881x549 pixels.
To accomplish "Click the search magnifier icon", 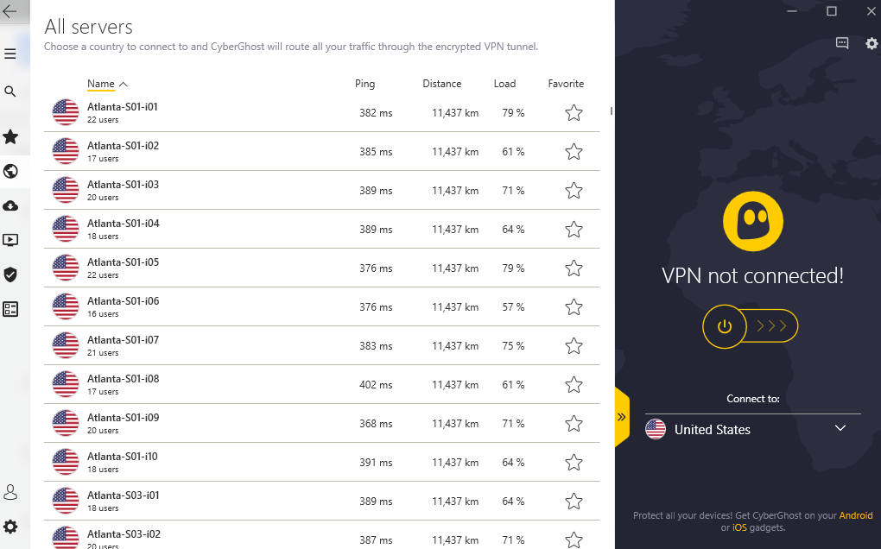I will click(10, 91).
